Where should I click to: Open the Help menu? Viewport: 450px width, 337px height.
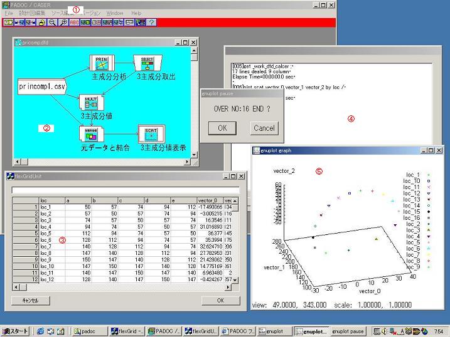(x=136, y=13)
